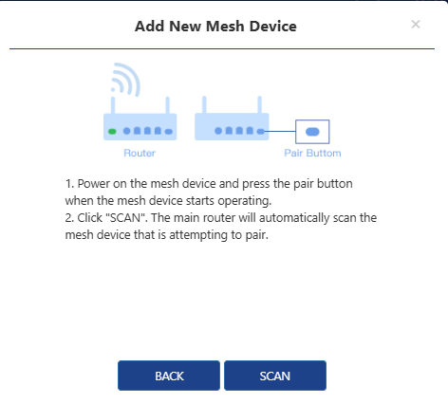
Task: Click the main router's right antenna
Action: click(x=168, y=105)
